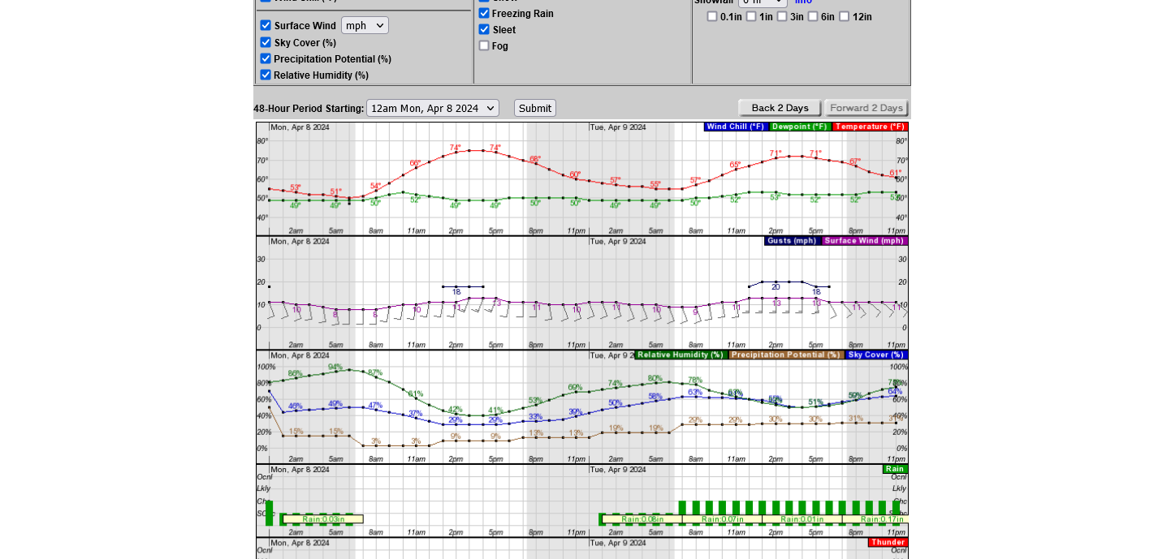
Task: Click the green Rain legend label
Action: pyautogui.click(x=895, y=469)
